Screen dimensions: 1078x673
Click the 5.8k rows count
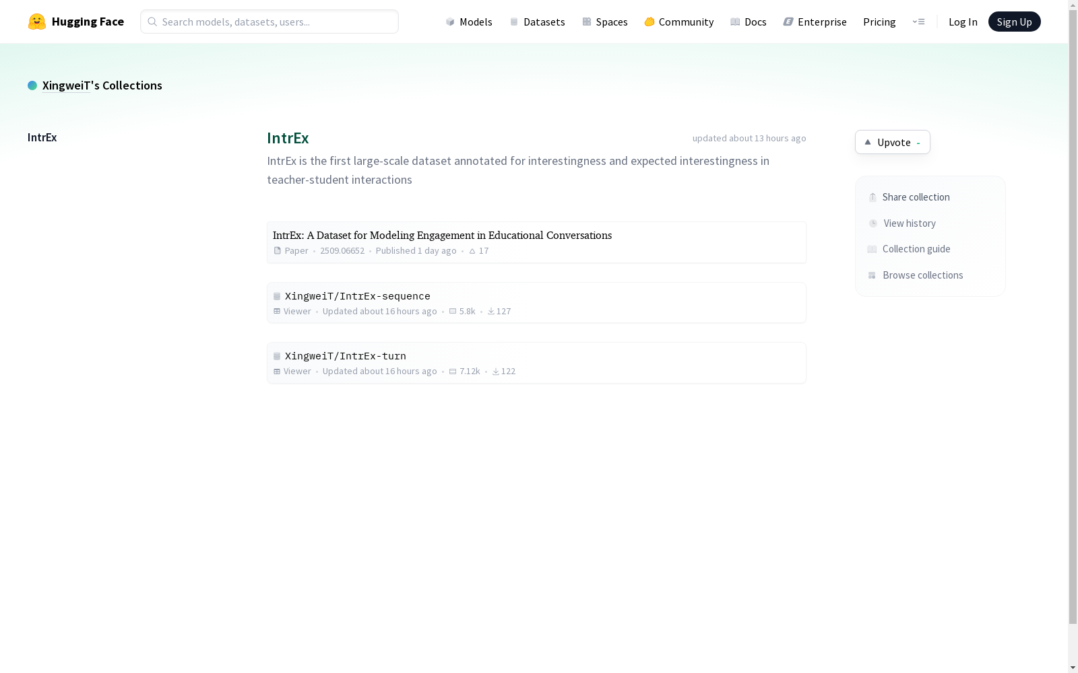pyautogui.click(x=467, y=311)
